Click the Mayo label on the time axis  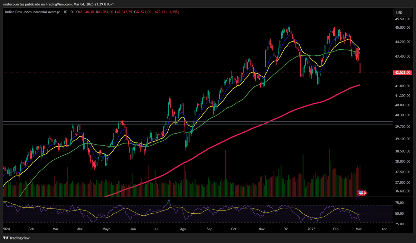pos(107,229)
